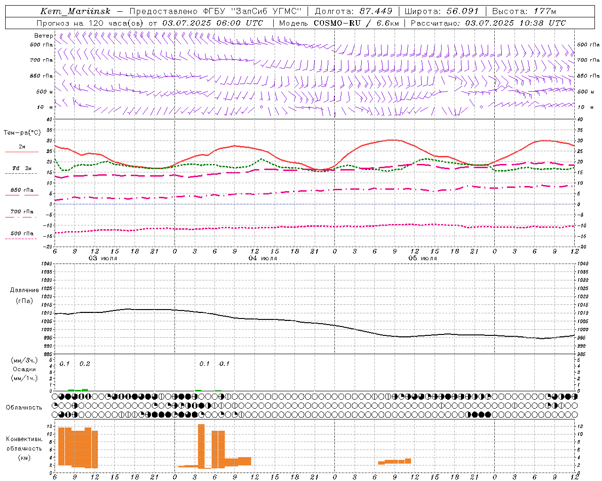
Task: Click the Ветер label of the wind panel
Action: tap(43, 36)
